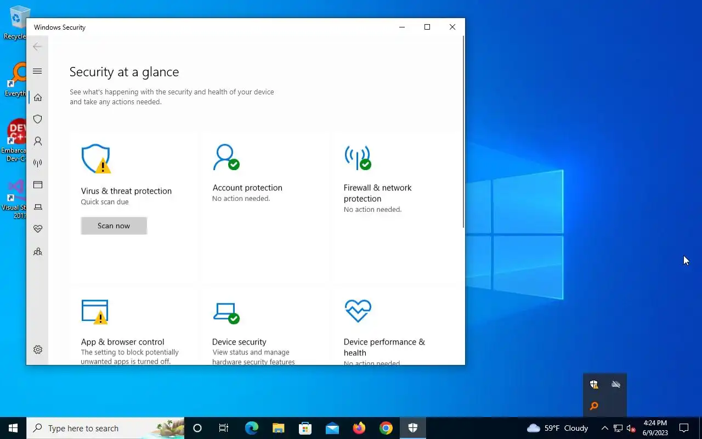Expand the hamburger navigation menu
This screenshot has width=702, height=439.
(37, 71)
